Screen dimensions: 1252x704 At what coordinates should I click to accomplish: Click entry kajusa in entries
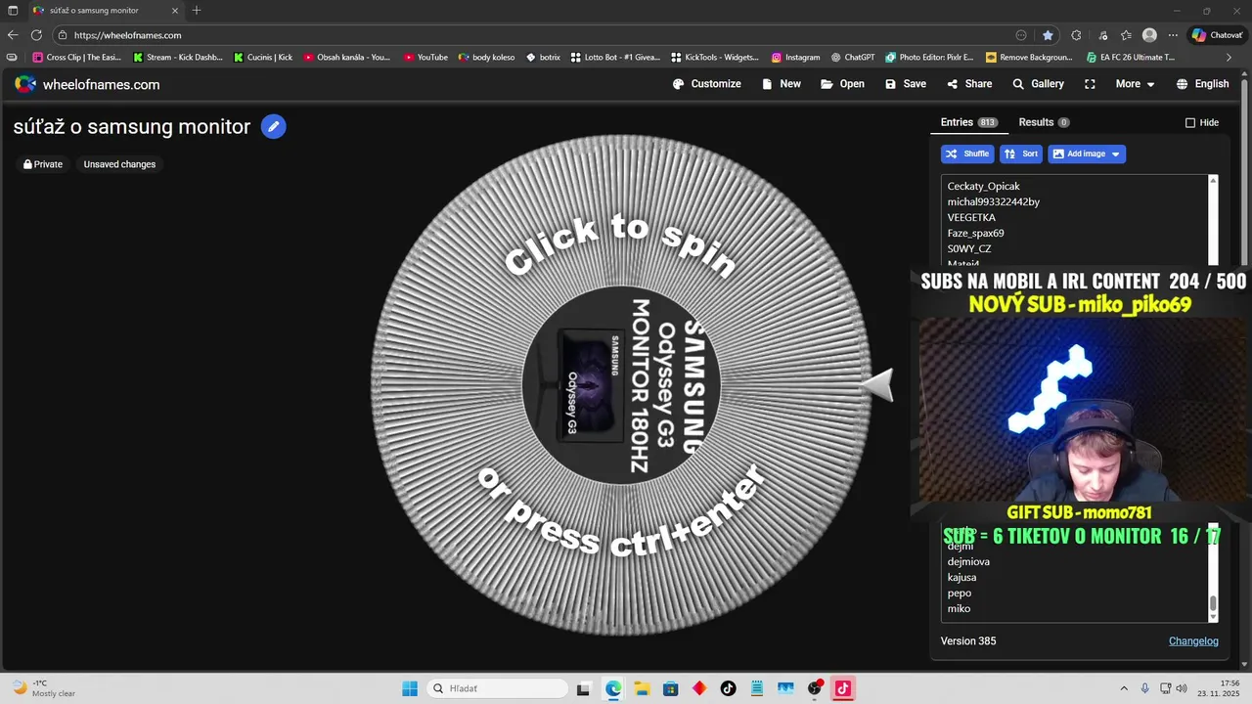[x=961, y=577]
